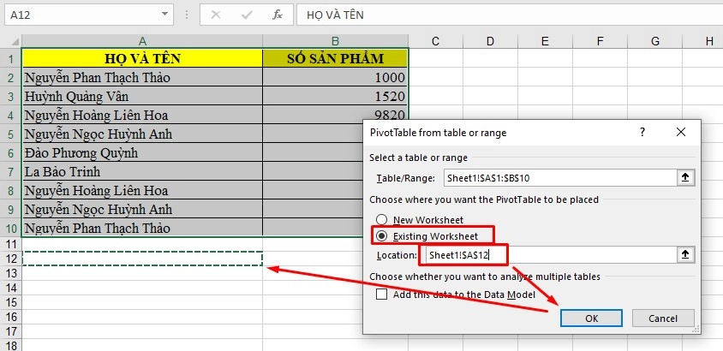Click the dialog Help question mark icon
The width and height of the screenshot is (723, 351).
(640, 133)
